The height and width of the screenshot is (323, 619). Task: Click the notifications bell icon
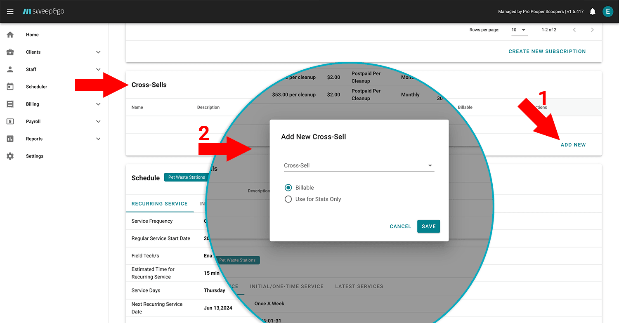tap(593, 12)
